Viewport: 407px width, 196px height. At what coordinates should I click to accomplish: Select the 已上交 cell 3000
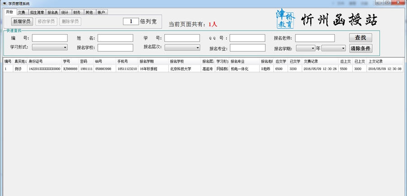[360, 69]
